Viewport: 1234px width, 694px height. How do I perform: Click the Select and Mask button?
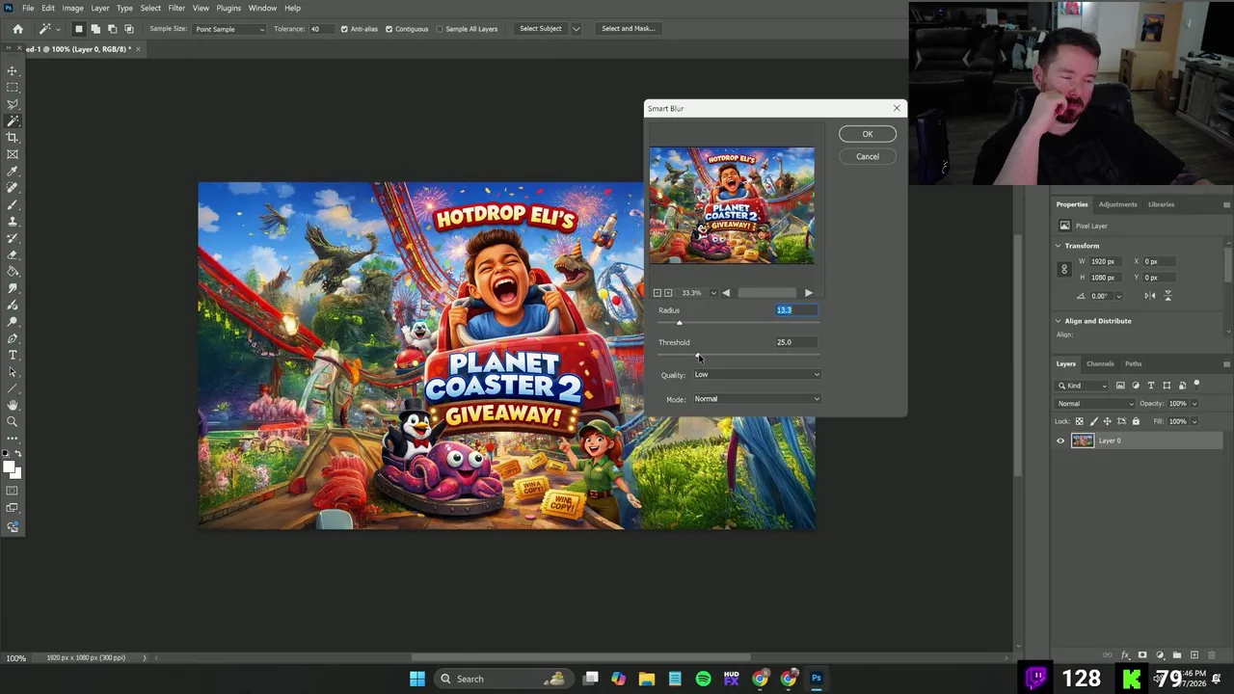click(x=628, y=29)
